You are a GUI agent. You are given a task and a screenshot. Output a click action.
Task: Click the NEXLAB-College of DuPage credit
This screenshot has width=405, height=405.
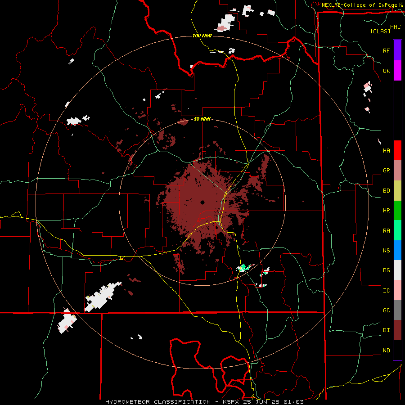[359, 5]
